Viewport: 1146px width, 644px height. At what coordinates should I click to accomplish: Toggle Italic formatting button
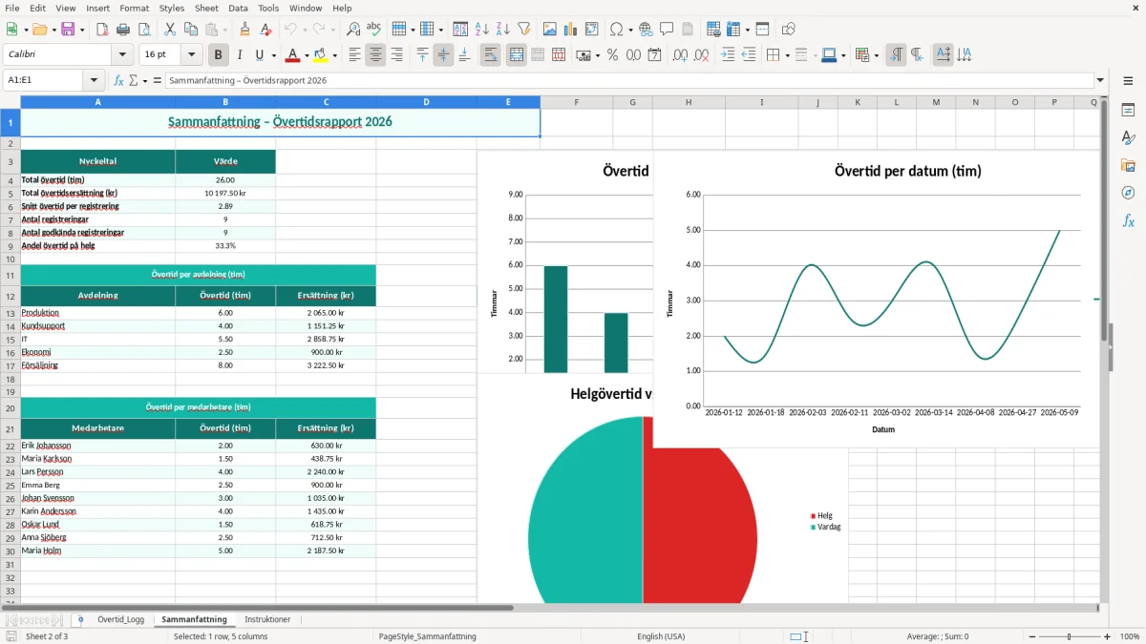(x=240, y=55)
